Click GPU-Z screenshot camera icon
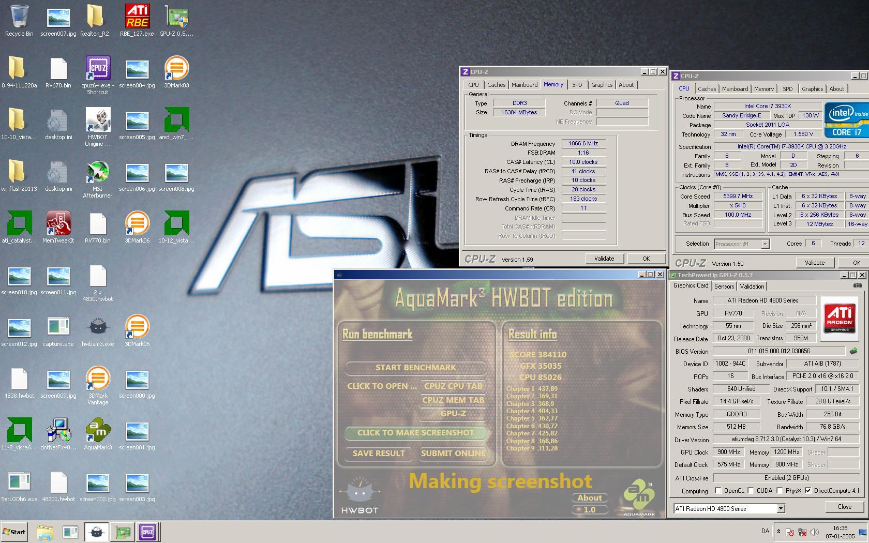Viewport: 869px width, 543px height. pos(857,285)
